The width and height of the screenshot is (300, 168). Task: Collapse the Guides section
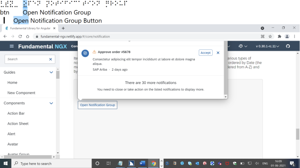(x=51, y=72)
